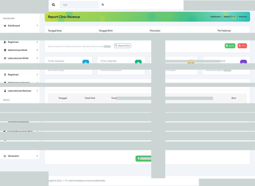Go to Report Clinic breadcrumb link

(x=230, y=17)
